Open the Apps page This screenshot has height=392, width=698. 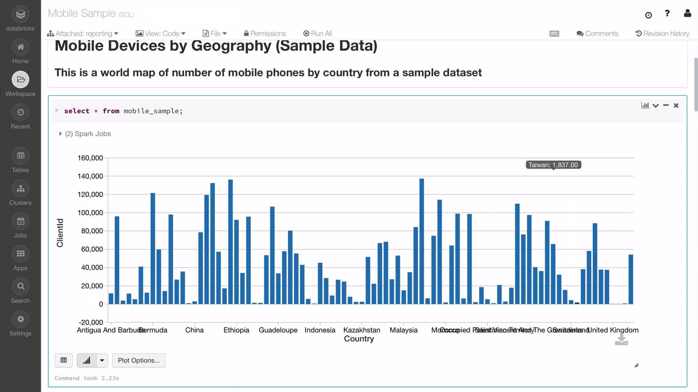point(20,258)
